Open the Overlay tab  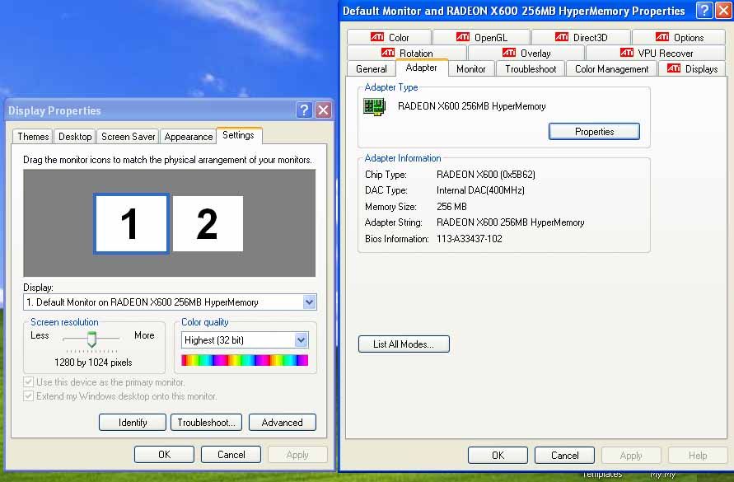coord(526,53)
